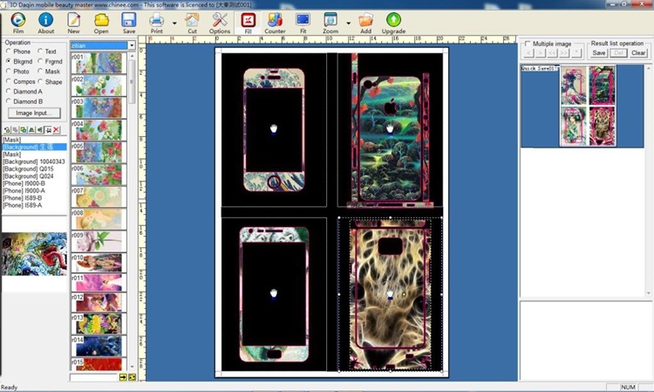654x392 pixels.
Task: Click the Cut toolbar icon
Action: [x=192, y=21]
